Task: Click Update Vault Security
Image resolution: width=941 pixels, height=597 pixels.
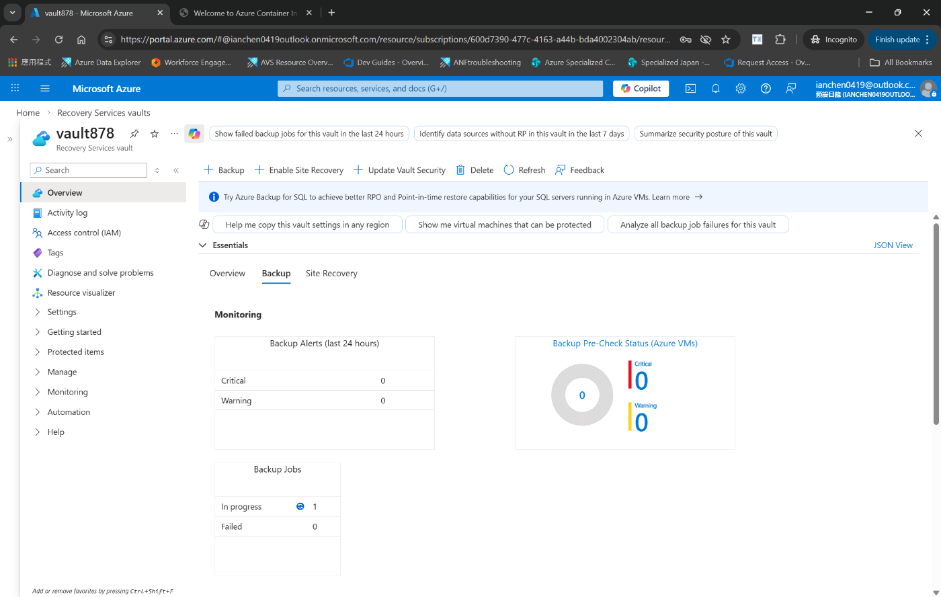Action: coord(399,170)
